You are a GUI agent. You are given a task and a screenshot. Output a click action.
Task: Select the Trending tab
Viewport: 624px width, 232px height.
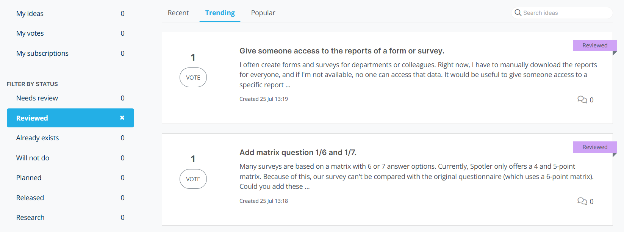point(220,13)
